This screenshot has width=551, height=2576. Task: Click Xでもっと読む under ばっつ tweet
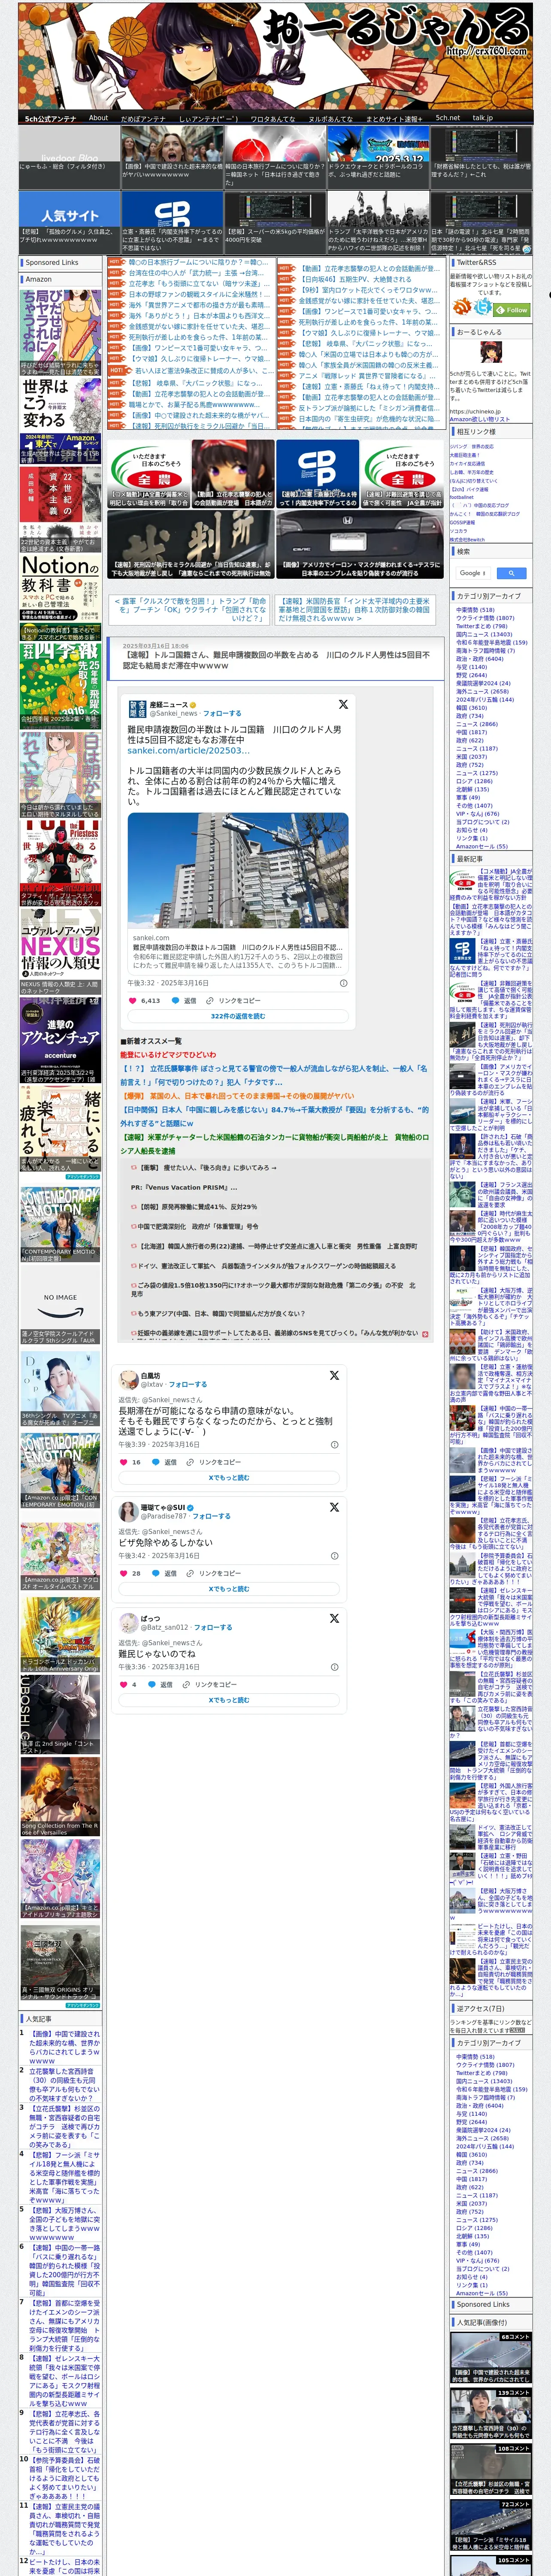(x=229, y=1700)
